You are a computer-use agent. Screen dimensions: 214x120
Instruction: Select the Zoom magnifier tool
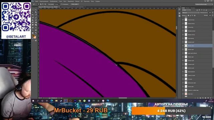click(36, 33)
